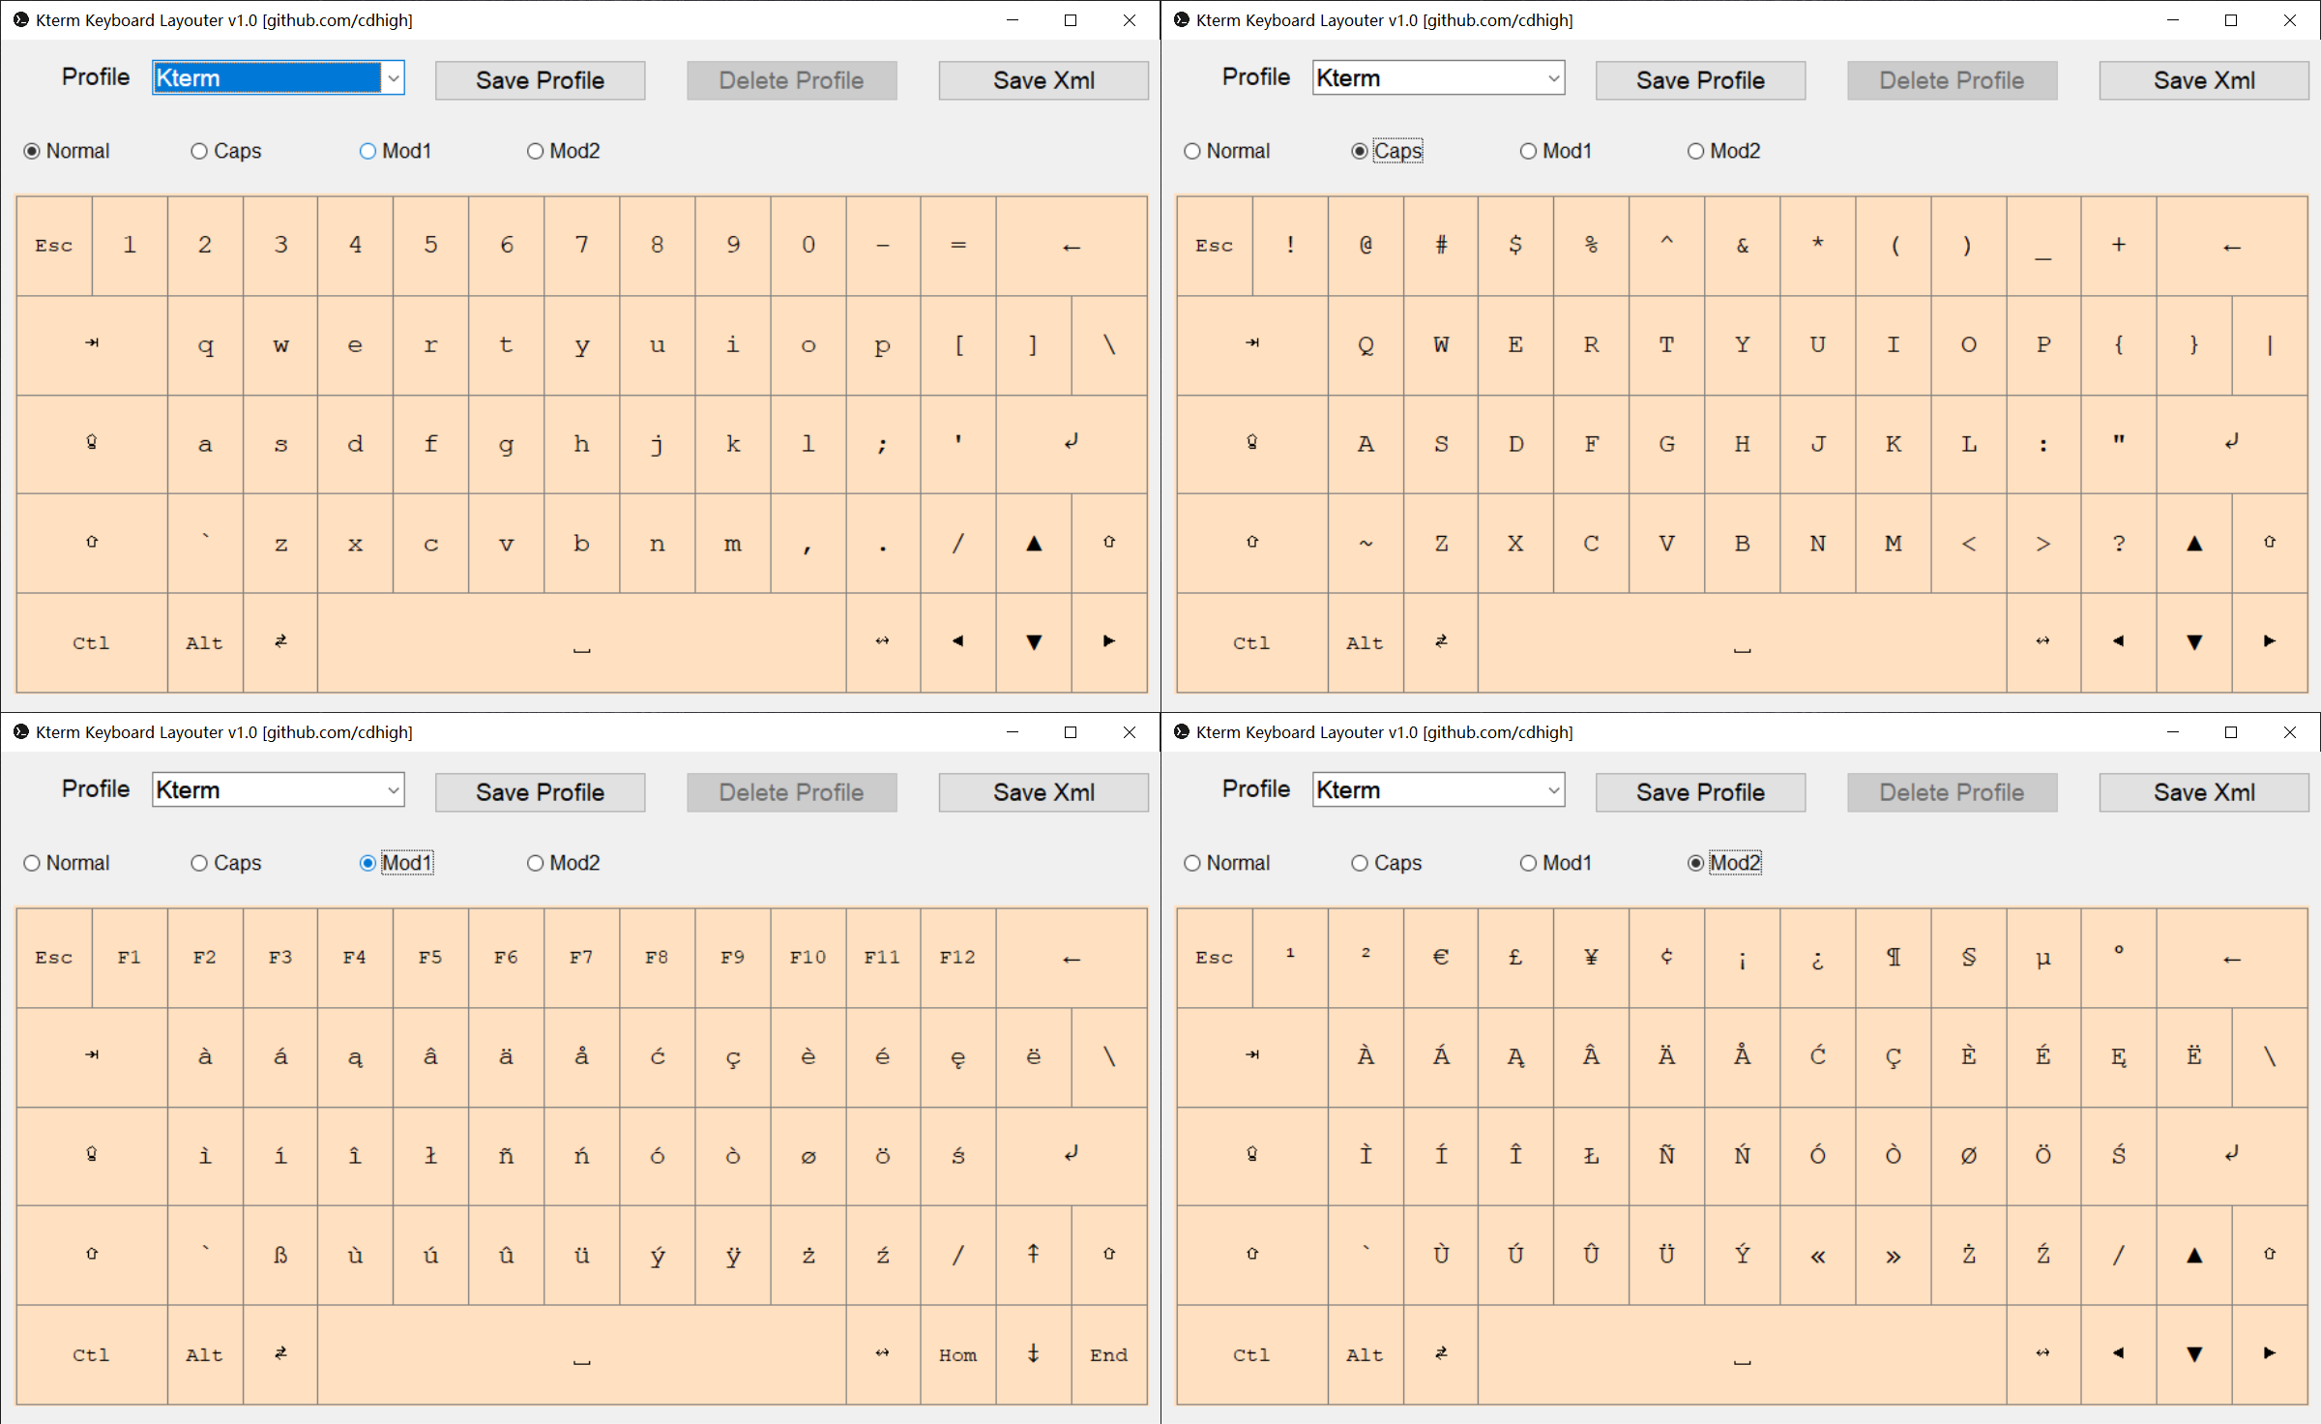Click Save Profile in top-left window
This screenshot has width=2321, height=1424.
click(540, 80)
